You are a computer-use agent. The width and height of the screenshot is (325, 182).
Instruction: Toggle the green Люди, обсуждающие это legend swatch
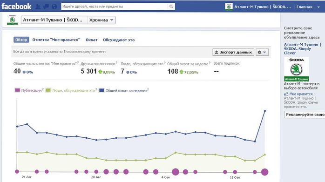(x=48, y=90)
